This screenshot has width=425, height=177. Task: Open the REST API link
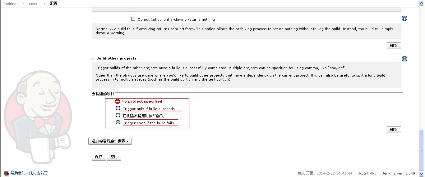coord(367,173)
